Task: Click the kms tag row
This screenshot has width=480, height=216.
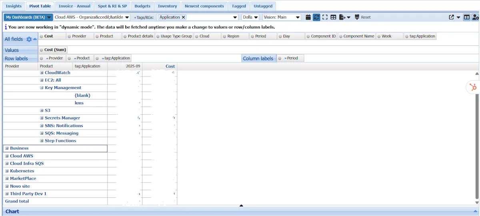Action: click(x=79, y=103)
